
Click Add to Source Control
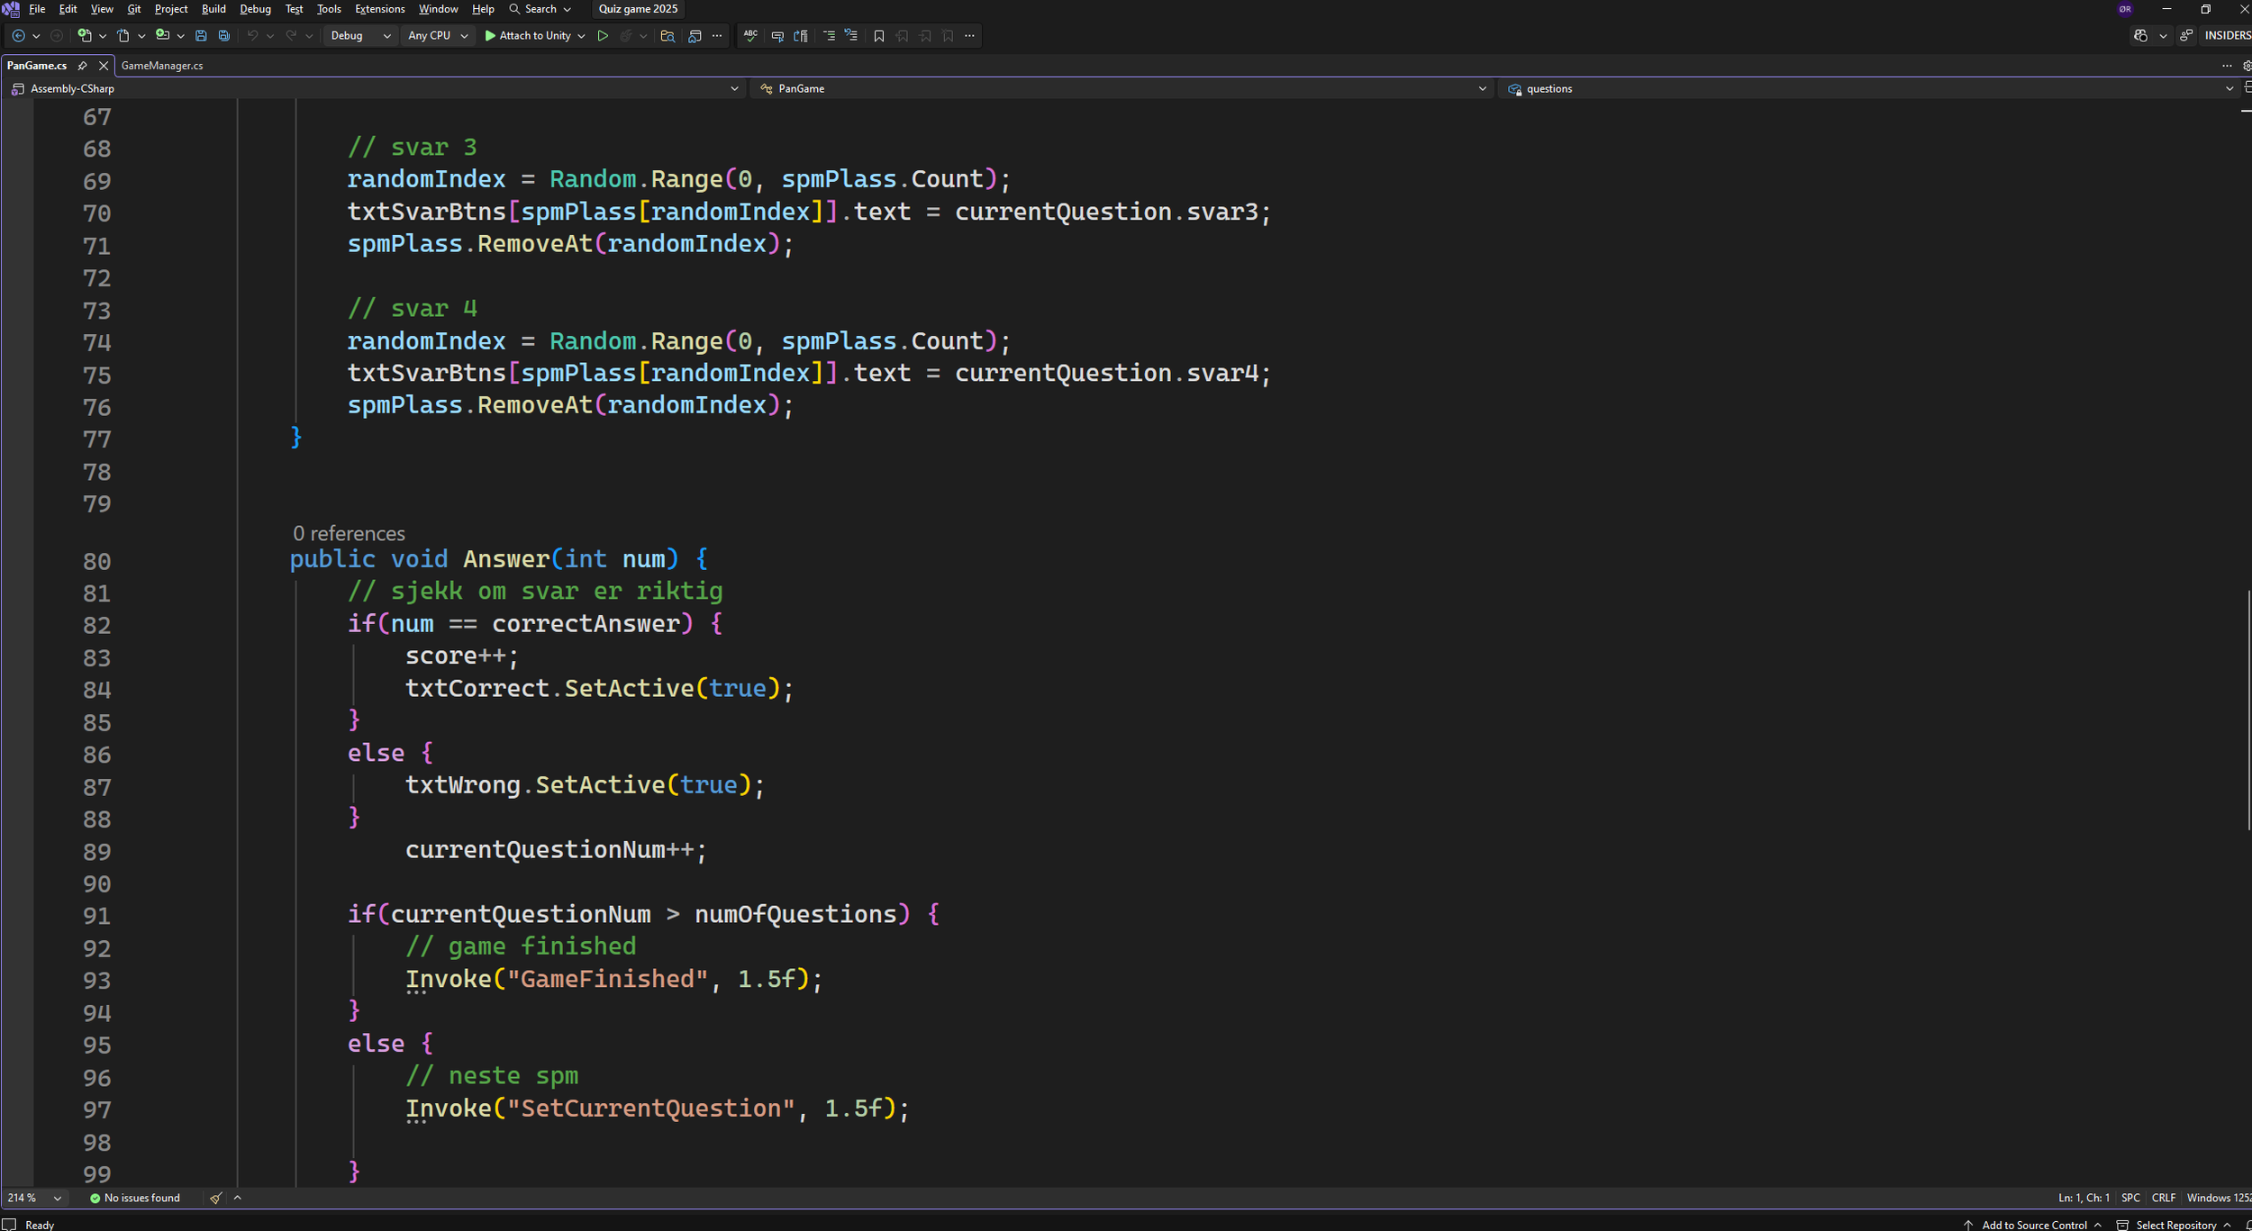coord(2033,1225)
